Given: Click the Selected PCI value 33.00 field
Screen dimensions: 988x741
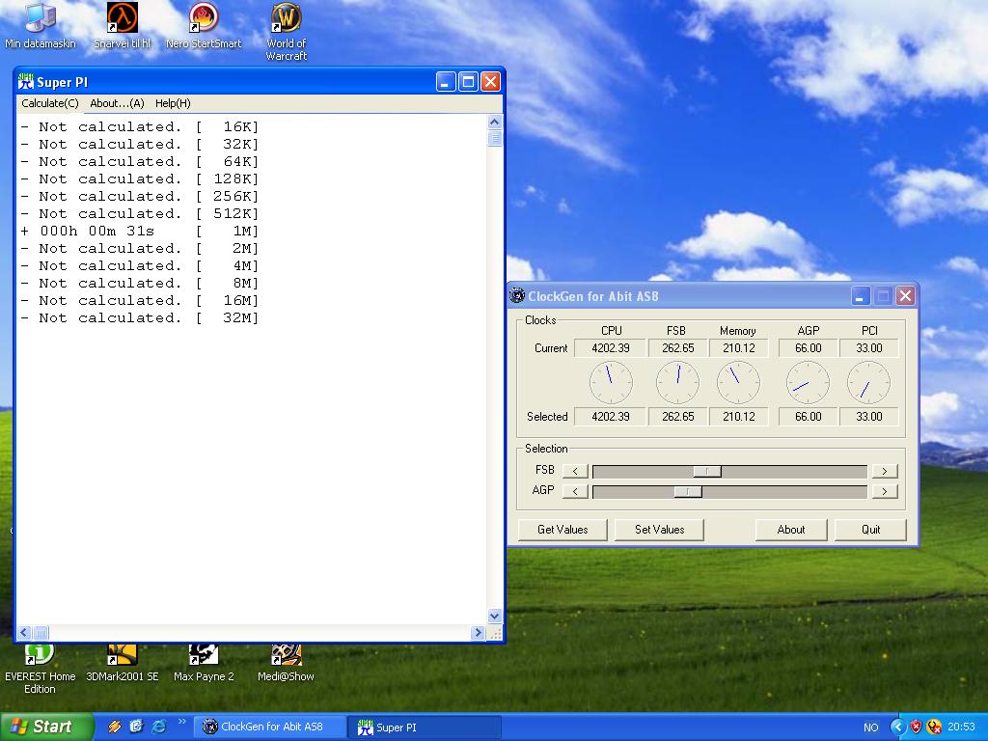Looking at the screenshot, I should [x=869, y=417].
